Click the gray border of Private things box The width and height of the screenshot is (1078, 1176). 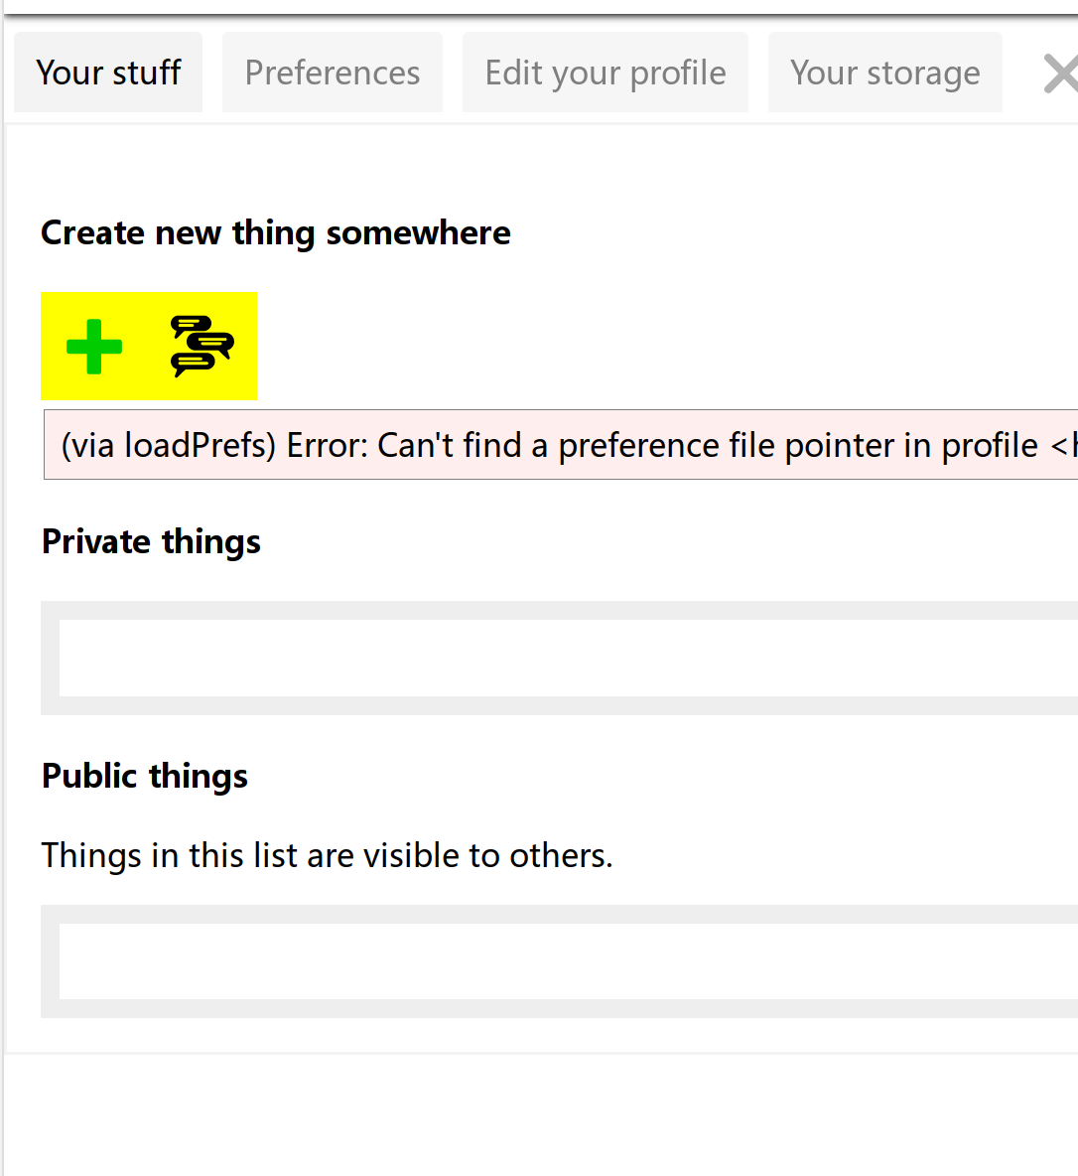point(50,658)
